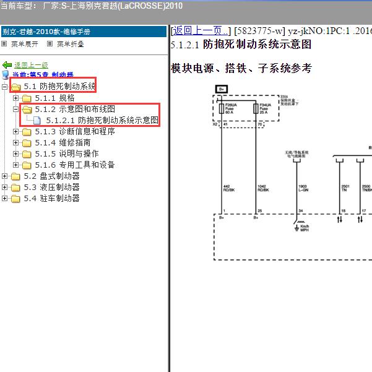Click the computer icon beside 当前:第5章

tap(6, 75)
